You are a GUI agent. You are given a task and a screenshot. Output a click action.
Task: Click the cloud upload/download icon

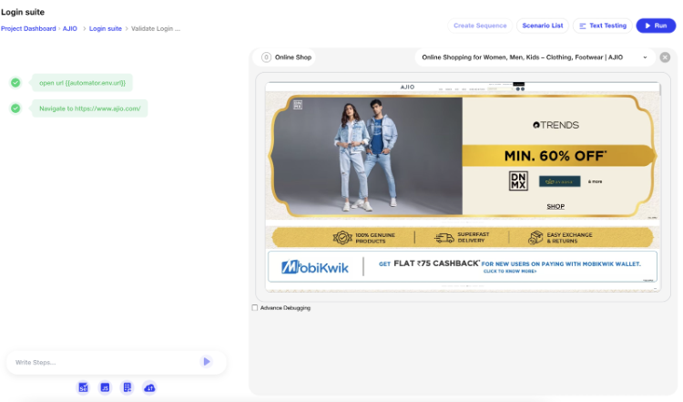click(x=149, y=387)
